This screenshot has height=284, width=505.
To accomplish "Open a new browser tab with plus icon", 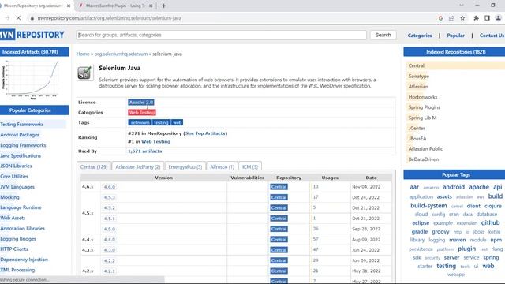I will coord(163,6).
